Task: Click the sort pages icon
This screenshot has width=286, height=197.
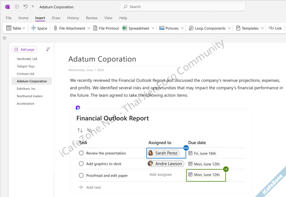Action: 48,49
